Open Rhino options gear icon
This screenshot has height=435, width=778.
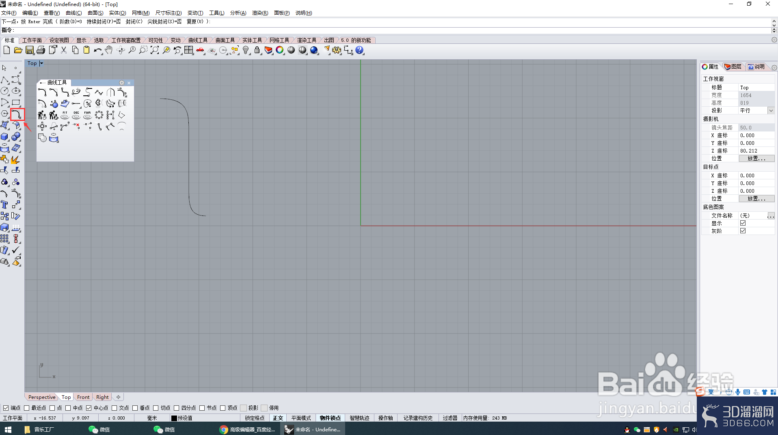pyautogui.click(x=337, y=50)
